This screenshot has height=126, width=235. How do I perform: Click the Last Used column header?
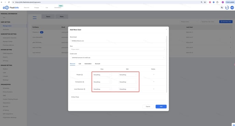point(190,27)
